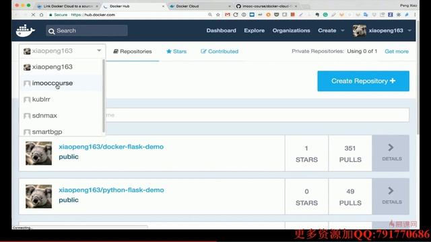Click 1 STARS count for docker-flask-demo
Image resolution: width=431 pixels, height=242 pixels.
[306, 153]
